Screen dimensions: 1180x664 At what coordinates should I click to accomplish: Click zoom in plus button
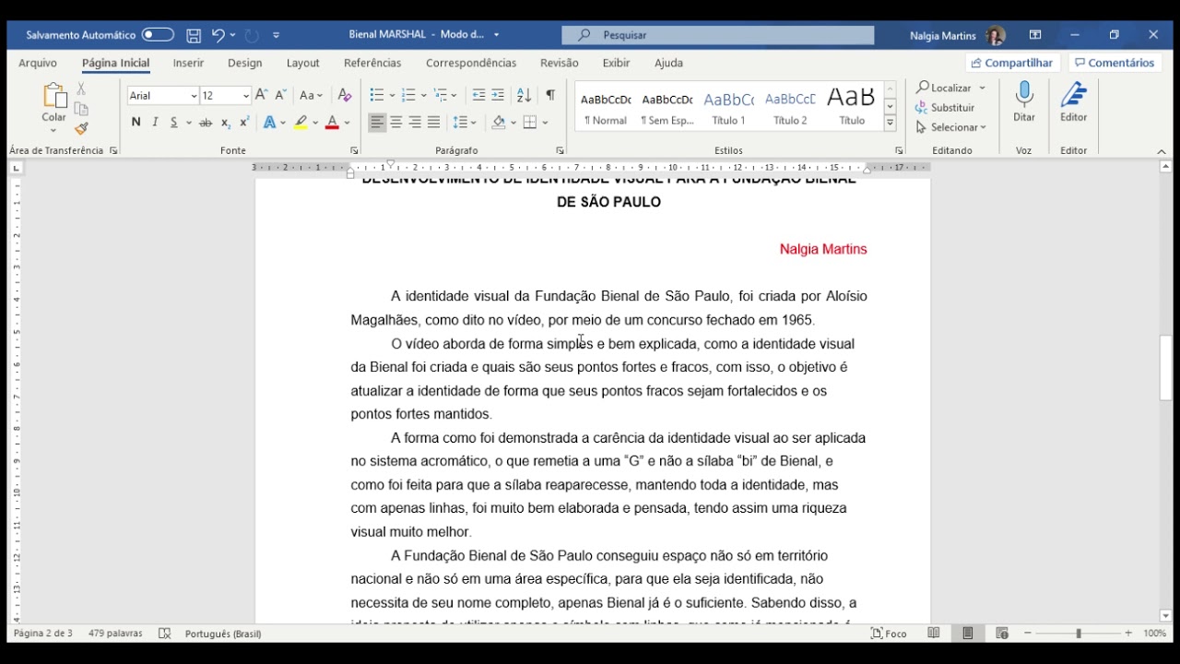[1128, 634]
